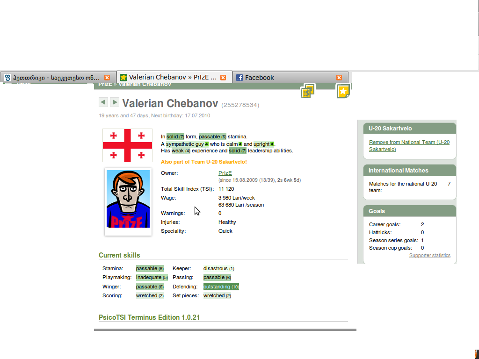
Task: Close the Facebook tab
Action: [x=339, y=78]
